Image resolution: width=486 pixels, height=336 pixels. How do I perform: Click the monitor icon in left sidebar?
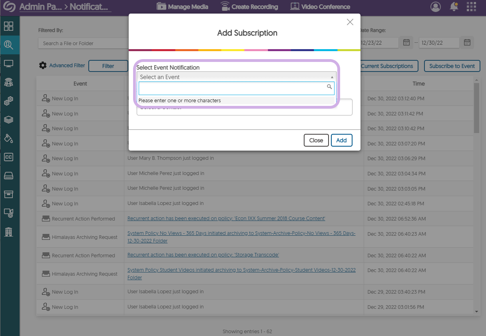coord(8,64)
